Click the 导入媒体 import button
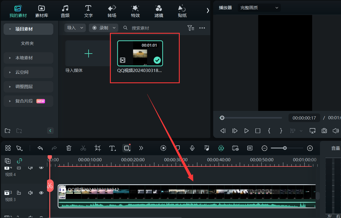 coord(88,54)
